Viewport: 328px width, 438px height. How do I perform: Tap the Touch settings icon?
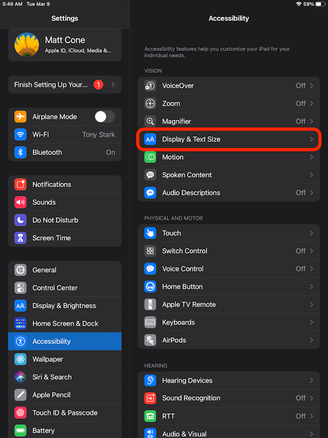coord(149,233)
